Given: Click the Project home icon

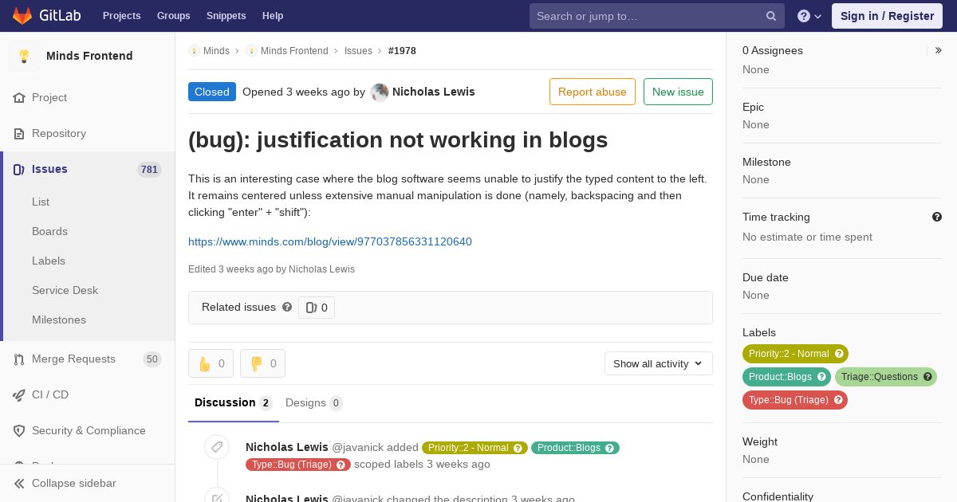Looking at the screenshot, I should (x=19, y=98).
